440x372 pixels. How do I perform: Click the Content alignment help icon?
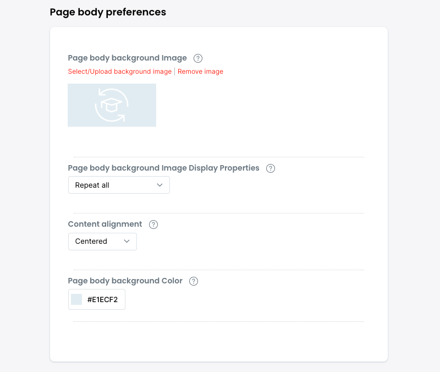pyautogui.click(x=153, y=225)
